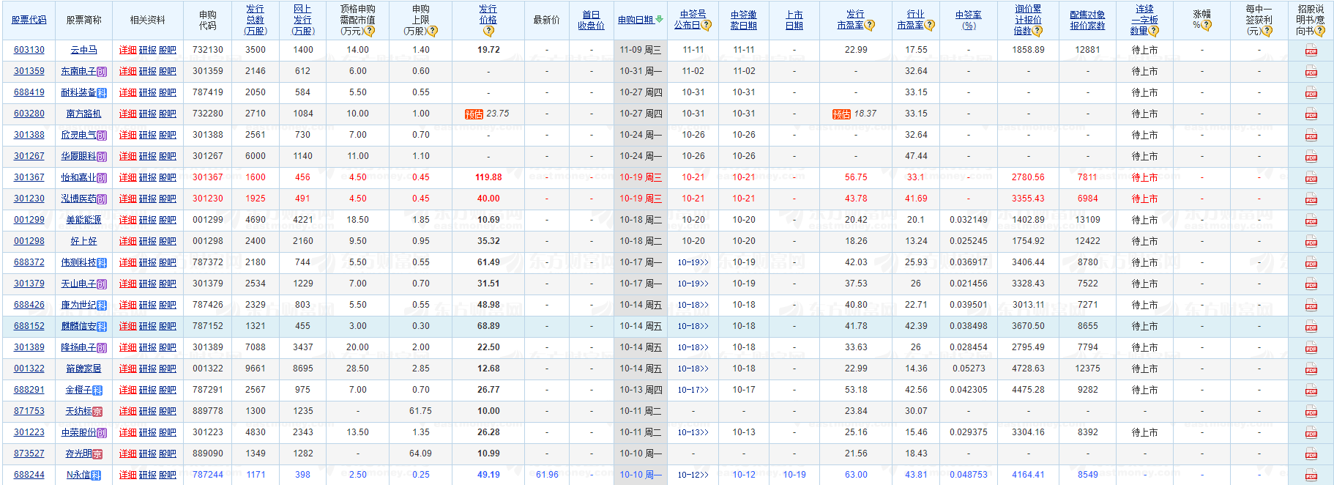
Task: Open prospectus PDF for stock 001322
Action: pyautogui.click(x=1311, y=369)
